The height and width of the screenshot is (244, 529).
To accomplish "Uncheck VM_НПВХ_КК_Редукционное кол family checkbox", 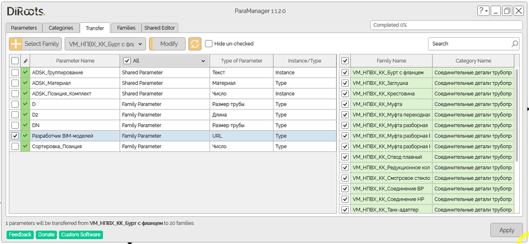I will (x=345, y=168).
